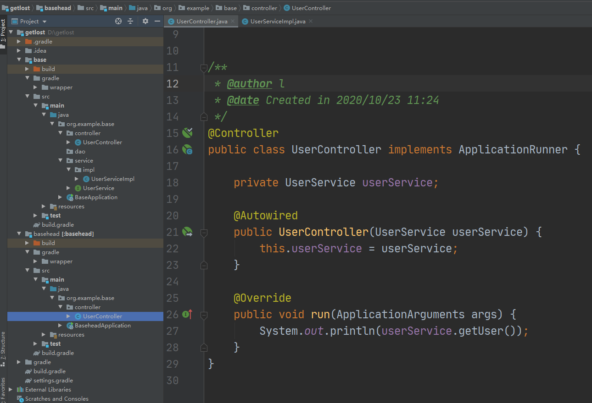Click @Override annotation on line 25

click(x=262, y=298)
